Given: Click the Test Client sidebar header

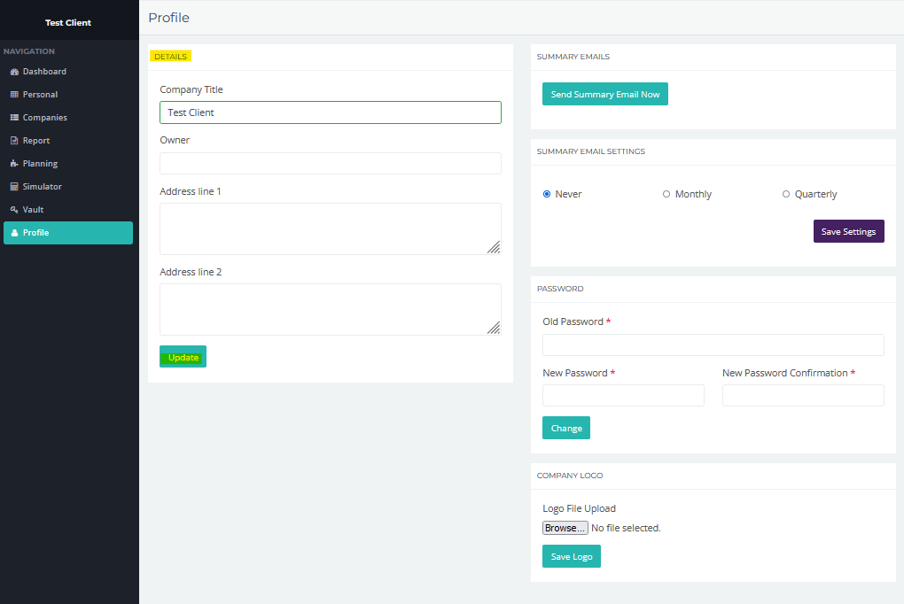Looking at the screenshot, I should (x=68, y=22).
